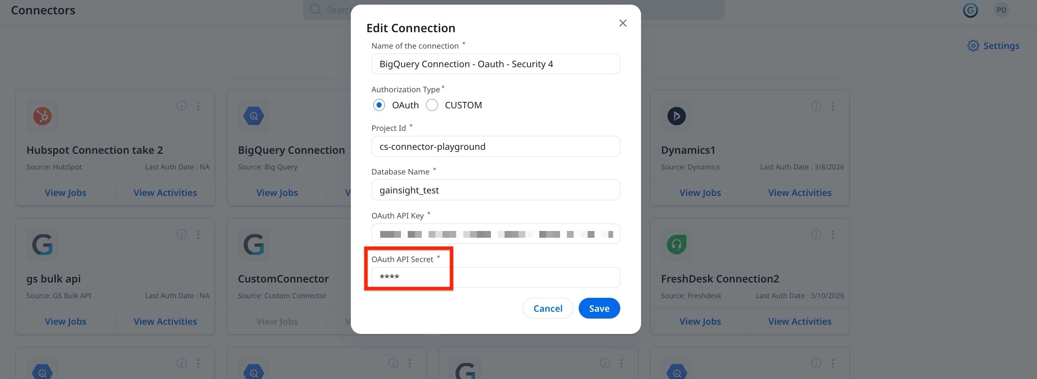The height and width of the screenshot is (379, 1037).
Task: Open three-dot menu on gs bulk api card
Action: tap(198, 235)
